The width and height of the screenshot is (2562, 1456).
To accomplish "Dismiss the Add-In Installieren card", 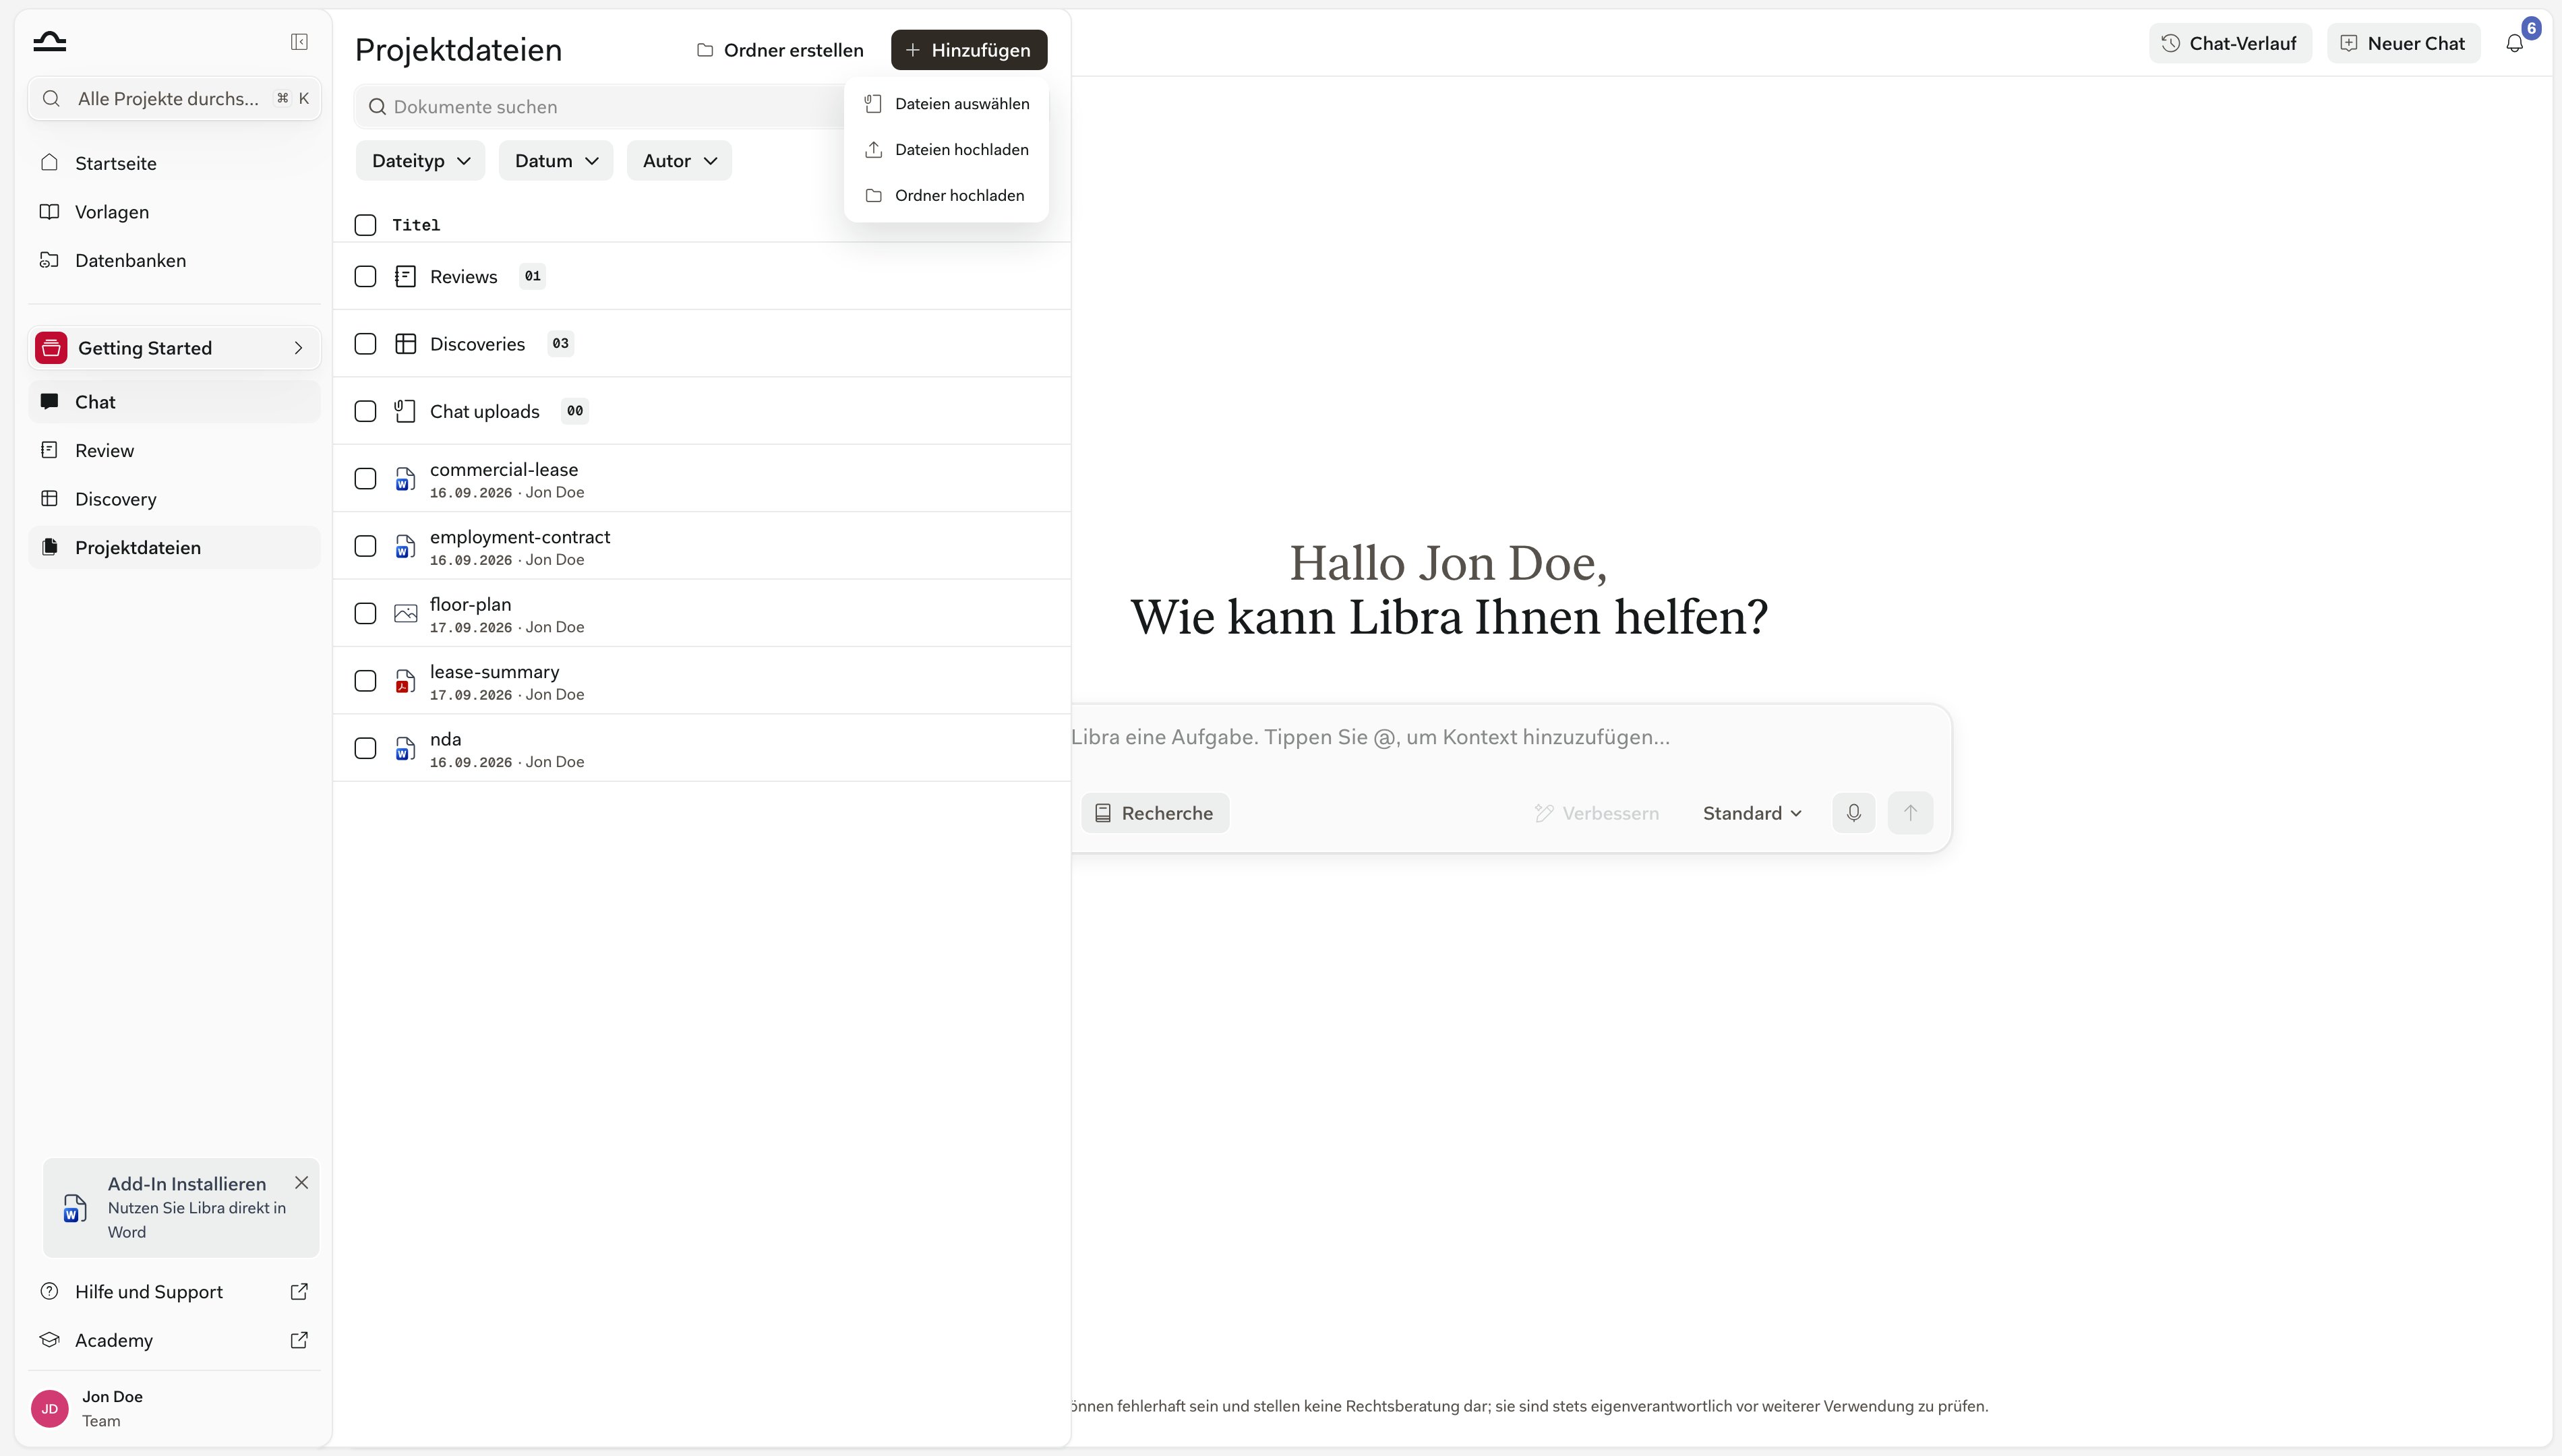I will 301,1183.
